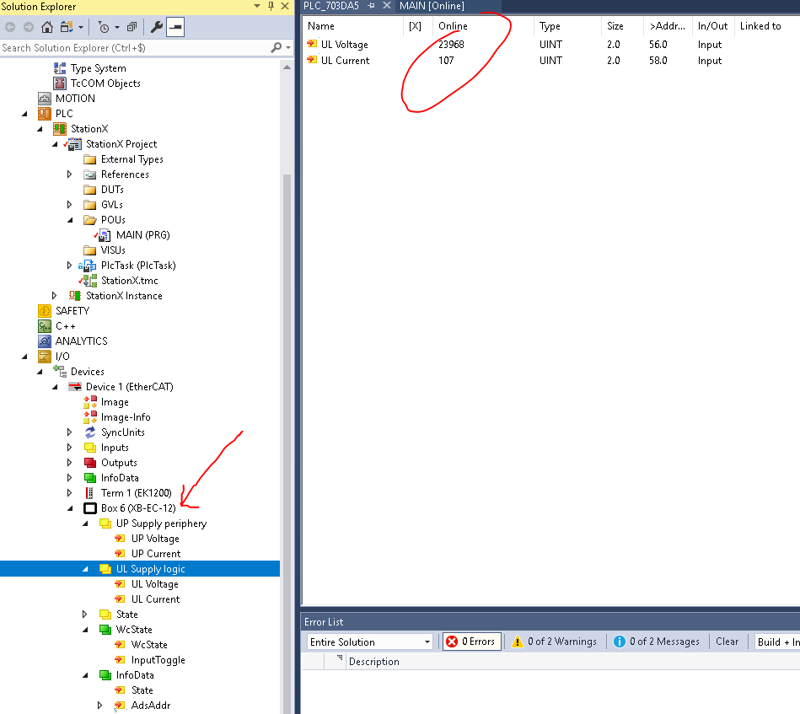Click the Pending Changes Filter clock icon
The width and height of the screenshot is (800, 714).
click(104, 27)
